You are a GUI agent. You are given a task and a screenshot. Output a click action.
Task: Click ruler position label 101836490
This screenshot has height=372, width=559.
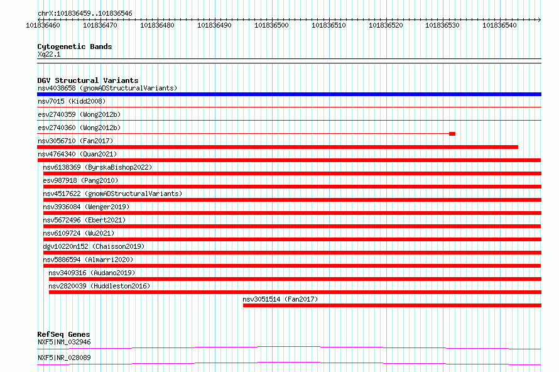(x=214, y=25)
